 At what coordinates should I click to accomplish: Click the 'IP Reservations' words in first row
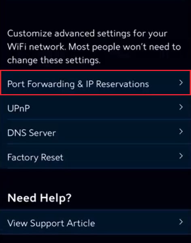[117, 84]
